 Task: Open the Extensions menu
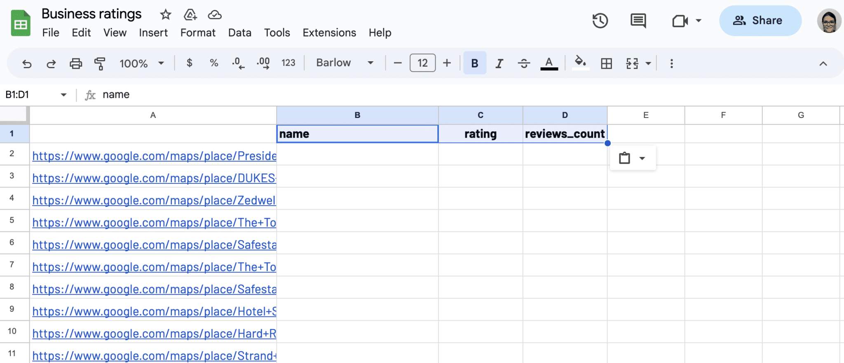pos(329,32)
